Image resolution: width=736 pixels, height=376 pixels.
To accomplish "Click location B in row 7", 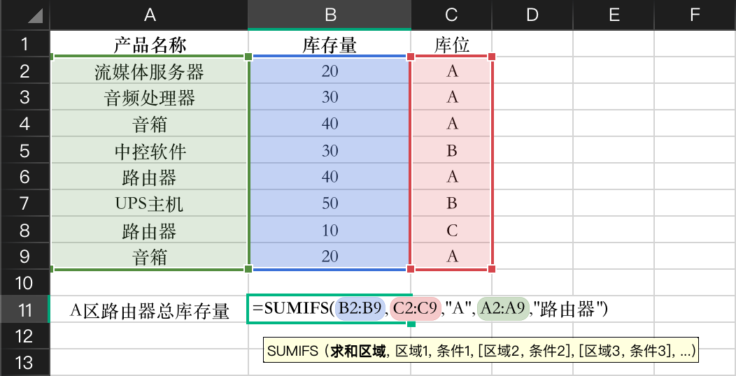I will click(451, 203).
